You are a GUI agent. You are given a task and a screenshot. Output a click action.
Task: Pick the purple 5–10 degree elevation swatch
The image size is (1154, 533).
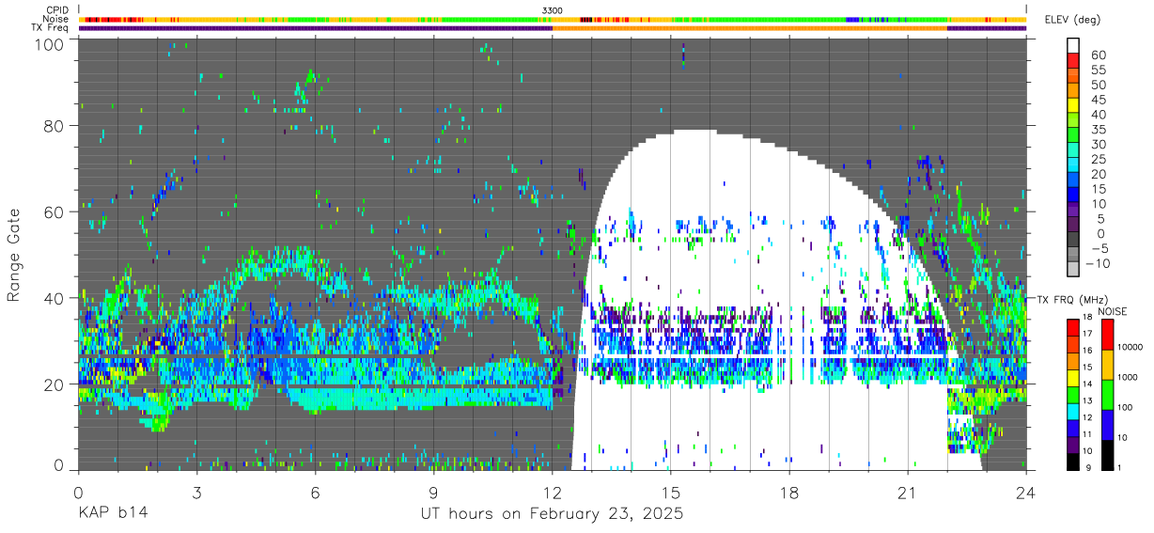coord(1075,212)
